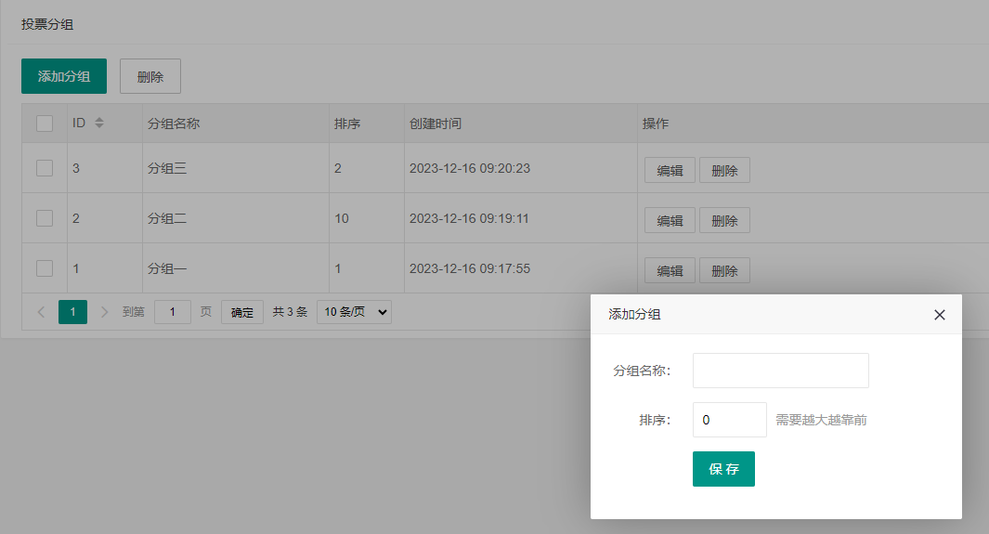Focus the 分组名称 input field
This screenshot has height=534, width=989.
(780, 371)
